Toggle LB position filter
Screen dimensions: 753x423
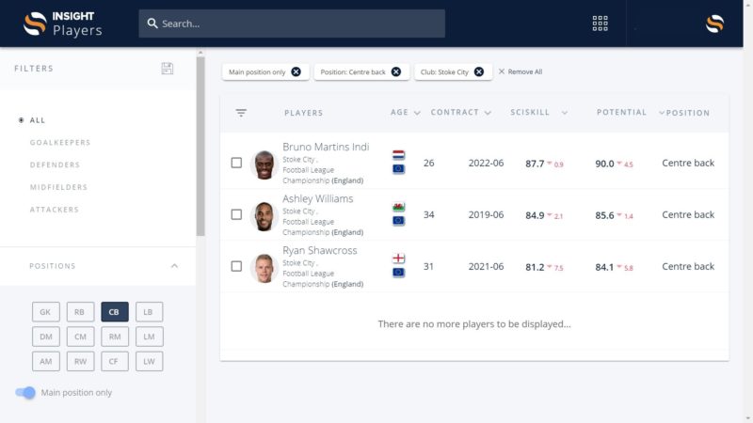[x=149, y=312]
